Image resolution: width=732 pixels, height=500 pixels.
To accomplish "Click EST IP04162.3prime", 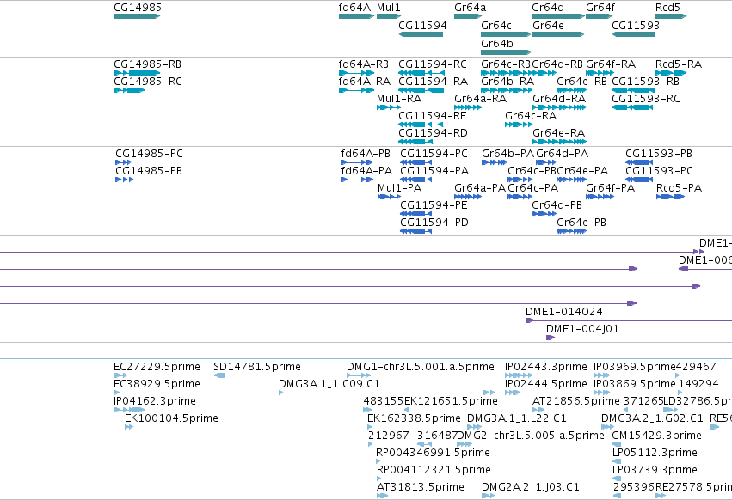I will point(129,410).
